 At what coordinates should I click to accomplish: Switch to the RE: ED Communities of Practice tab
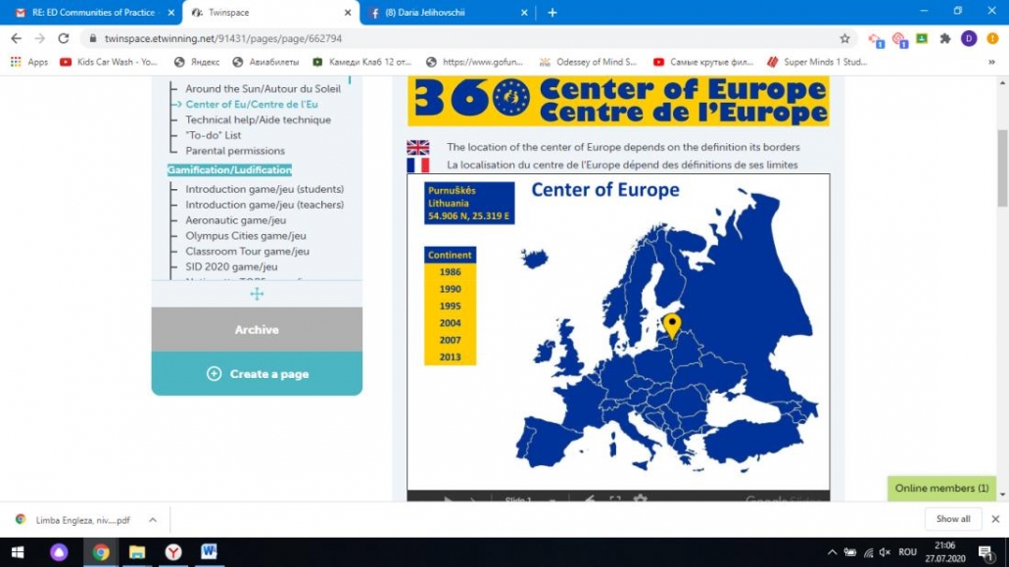click(x=91, y=13)
